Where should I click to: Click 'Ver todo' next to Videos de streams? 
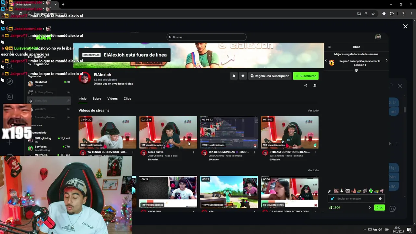pos(313,110)
